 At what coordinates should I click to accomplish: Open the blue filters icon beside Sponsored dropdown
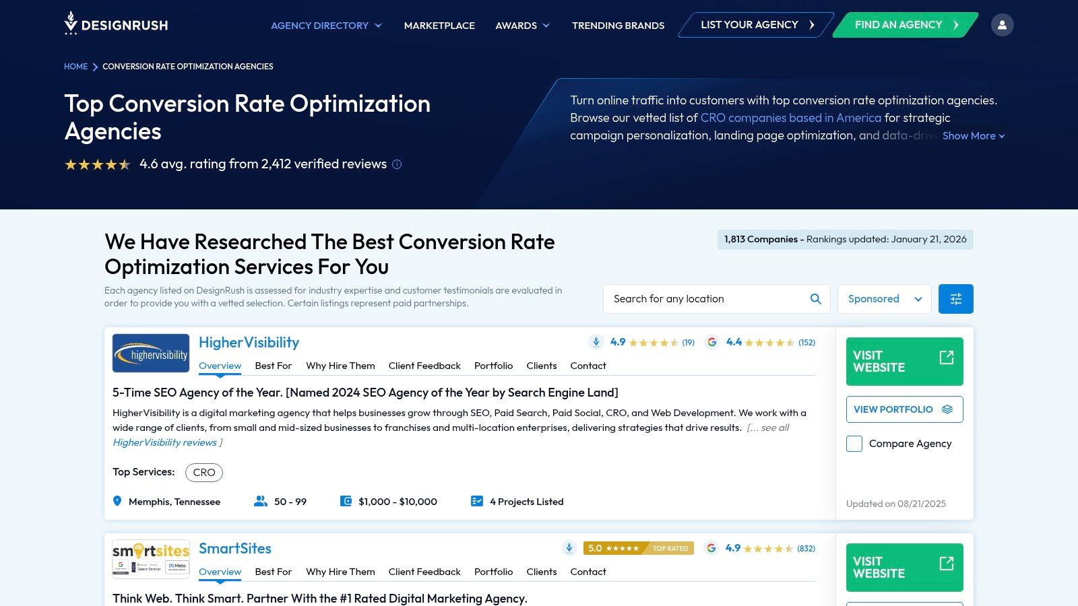click(955, 298)
